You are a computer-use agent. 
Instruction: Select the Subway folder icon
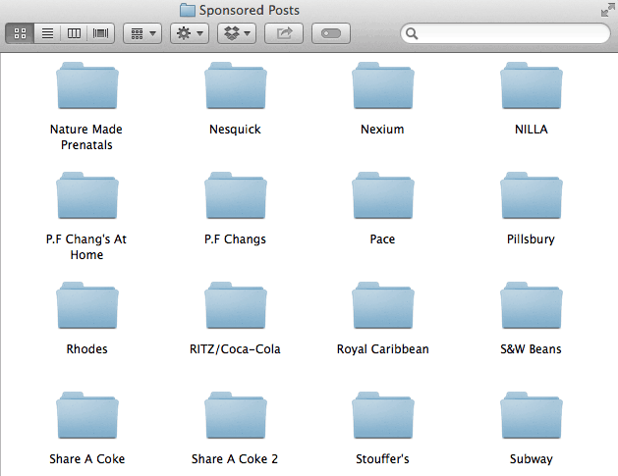[532, 415]
